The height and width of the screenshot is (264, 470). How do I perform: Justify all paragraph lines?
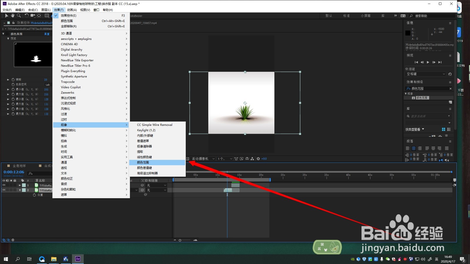click(447, 148)
